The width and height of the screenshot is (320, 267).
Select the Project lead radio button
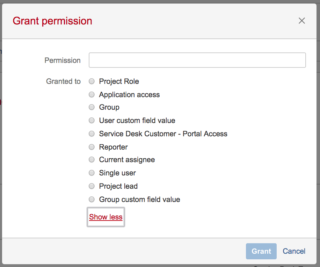pyautogui.click(x=92, y=186)
